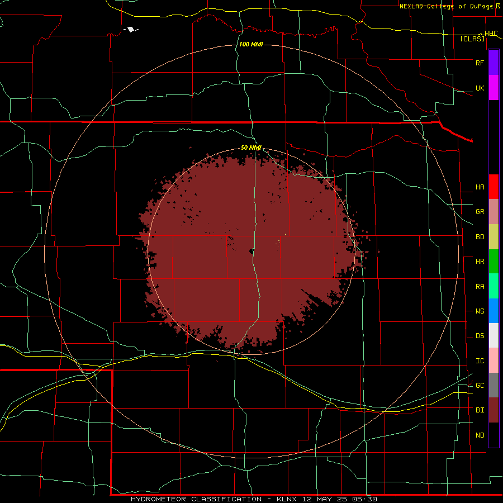Screen dimensions: 503x503
Task: Click the 12 MAY 25 05:30 timestamp
Action: click(x=339, y=499)
